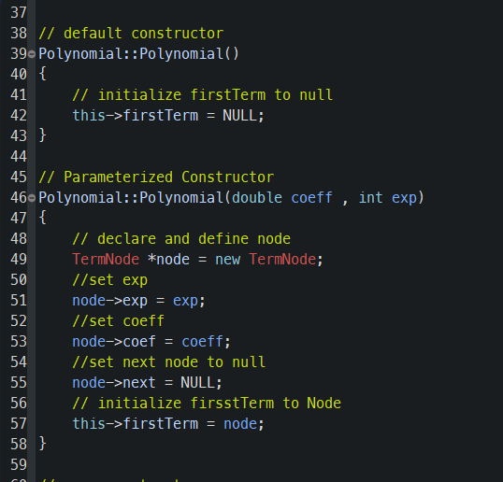Select line number 49 in the gutter
Viewport: 503px width, 482px height.
click(x=19, y=260)
